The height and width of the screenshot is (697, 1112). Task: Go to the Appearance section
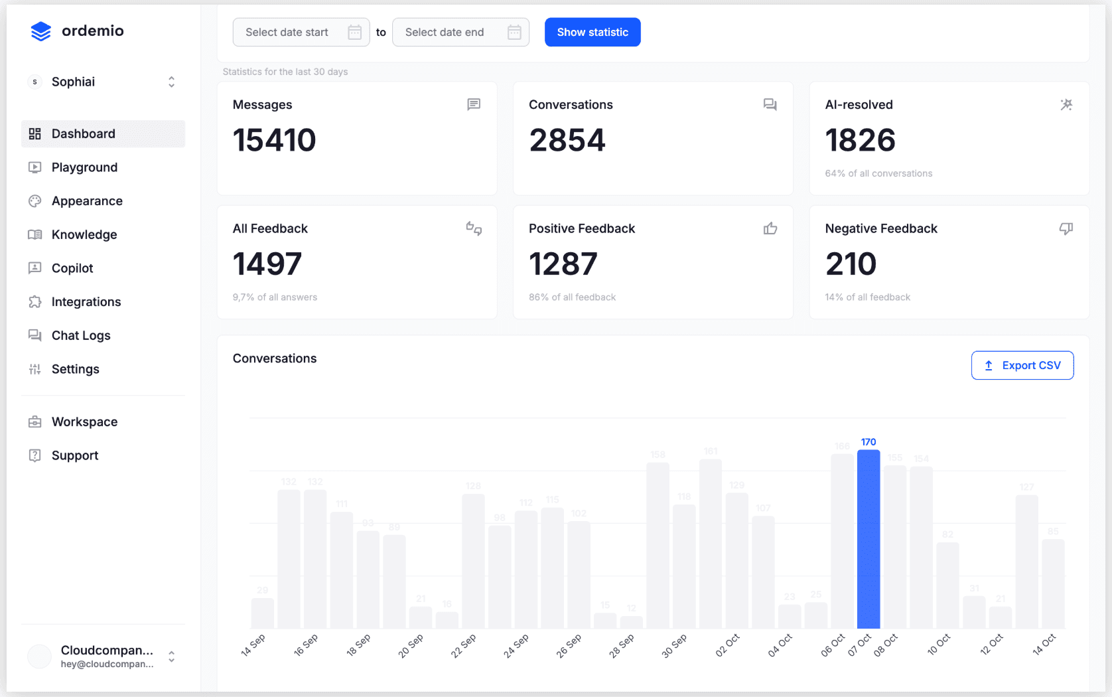(104, 201)
